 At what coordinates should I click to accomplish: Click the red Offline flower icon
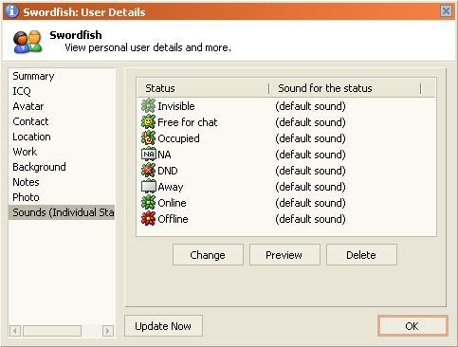[148, 219]
